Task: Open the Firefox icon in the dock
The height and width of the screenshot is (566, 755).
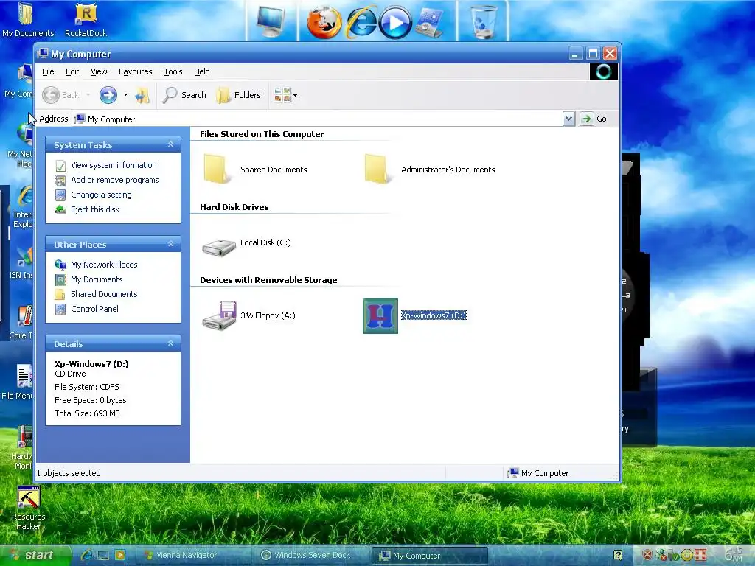Action: 324,23
